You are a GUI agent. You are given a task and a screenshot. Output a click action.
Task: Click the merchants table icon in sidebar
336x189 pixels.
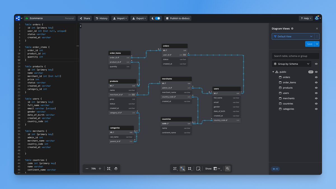[280, 99]
